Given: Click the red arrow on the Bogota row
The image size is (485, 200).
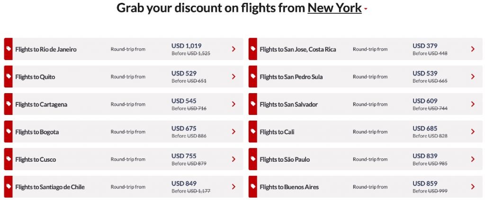Looking at the screenshot, I should point(234,132).
